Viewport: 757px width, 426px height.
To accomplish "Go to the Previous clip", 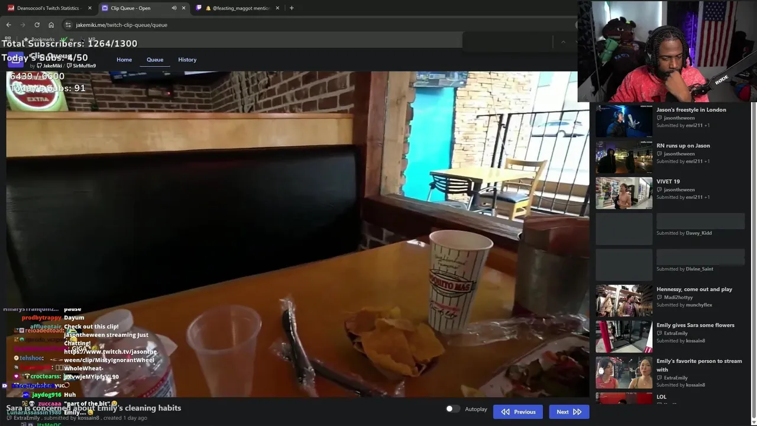I will pos(518,412).
